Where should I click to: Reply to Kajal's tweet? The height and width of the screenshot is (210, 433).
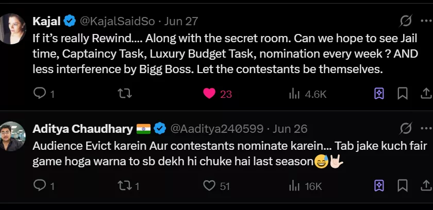pyautogui.click(x=40, y=93)
